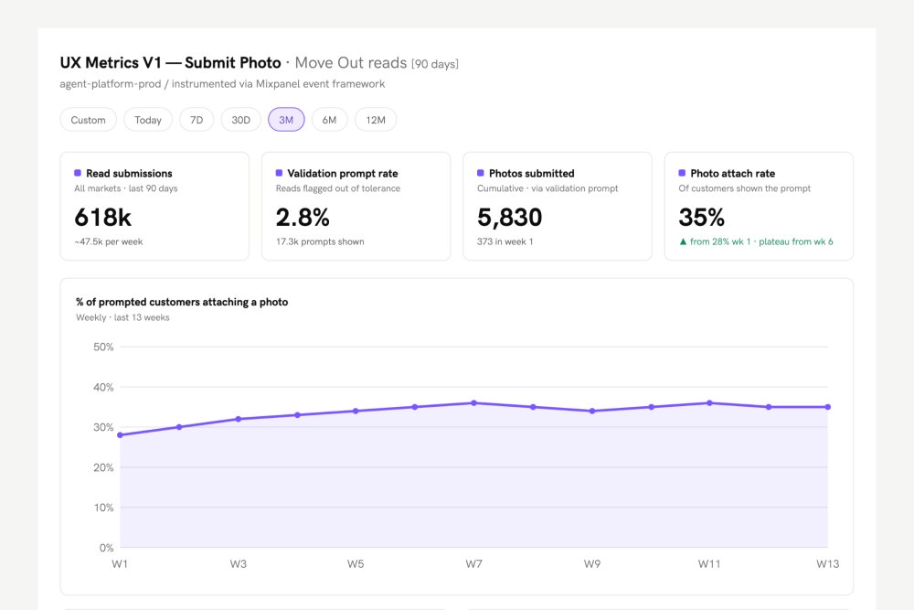Switch to the 12M time range
This screenshot has height=610, width=914.
tap(376, 120)
